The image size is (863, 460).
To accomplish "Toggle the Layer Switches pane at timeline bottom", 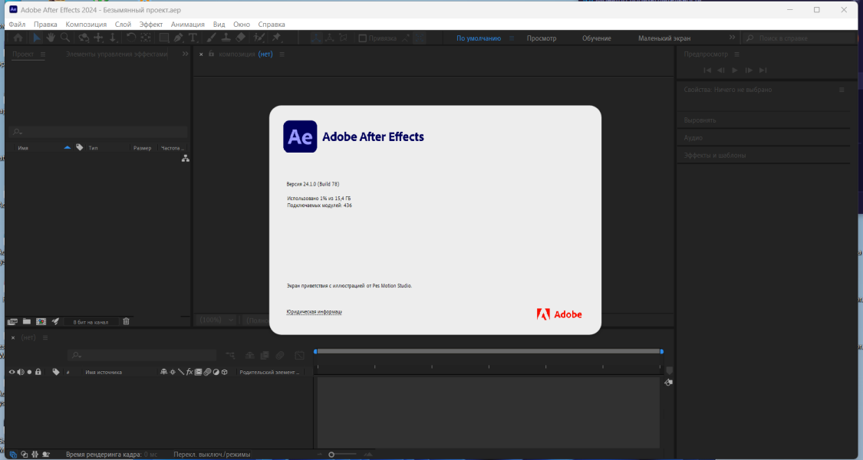I will tap(13, 455).
